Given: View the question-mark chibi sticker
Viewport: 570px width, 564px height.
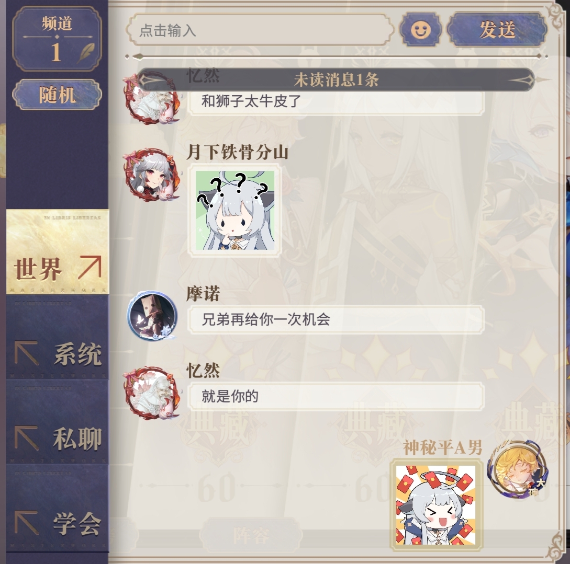Looking at the screenshot, I should click(235, 211).
